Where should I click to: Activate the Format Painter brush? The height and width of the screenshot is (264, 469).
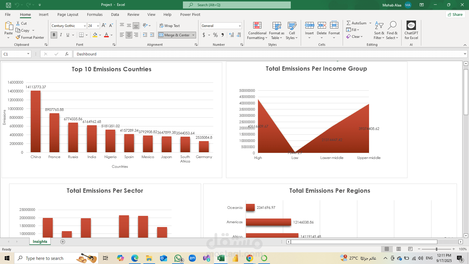30,38
